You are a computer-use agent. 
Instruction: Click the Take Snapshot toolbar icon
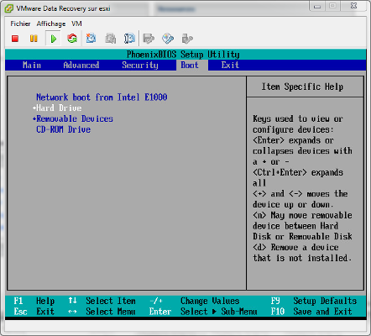[x=91, y=39]
